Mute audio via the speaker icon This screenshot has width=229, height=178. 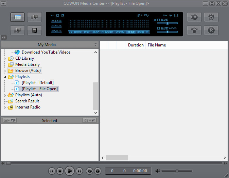click(158, 171)
